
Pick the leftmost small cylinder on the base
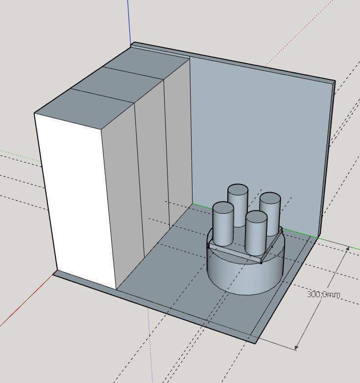(223, 224)
